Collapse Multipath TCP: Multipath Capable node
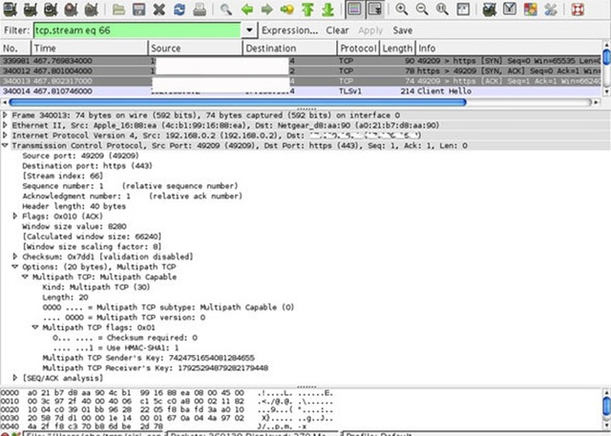 pyautogui.click(x=26, y=277)
